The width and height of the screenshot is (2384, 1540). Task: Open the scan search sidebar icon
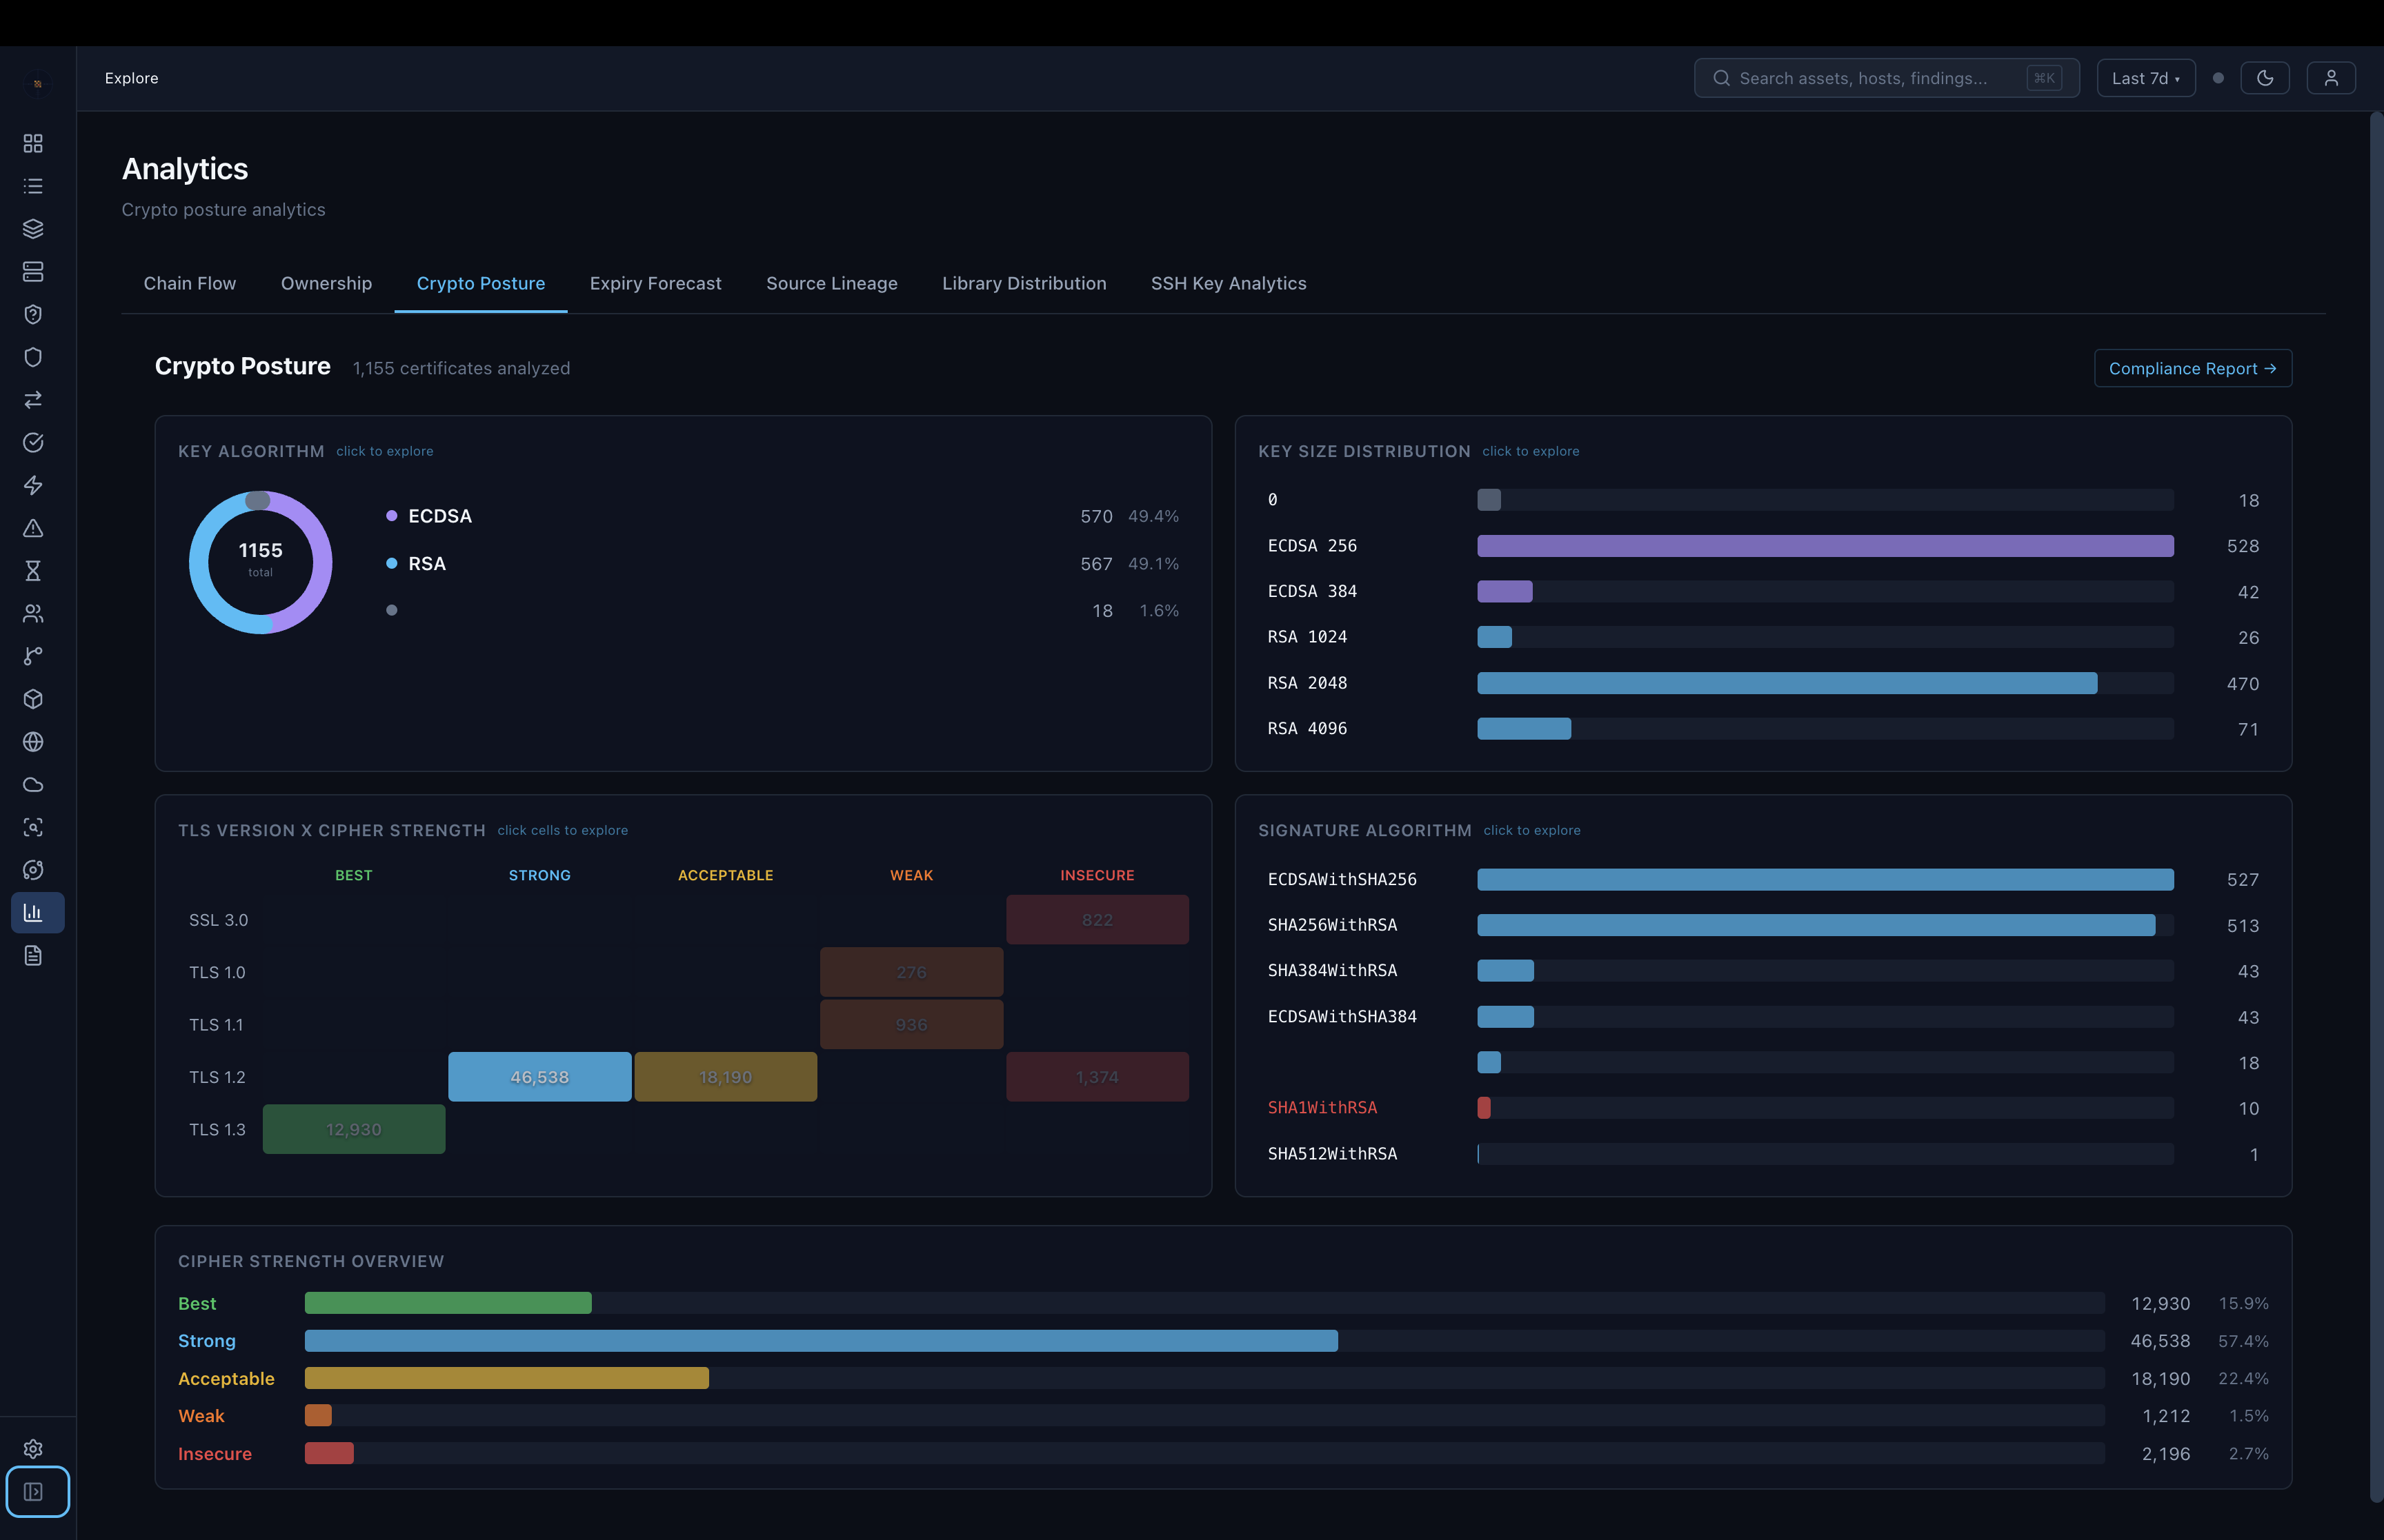(x=33, y=827)
